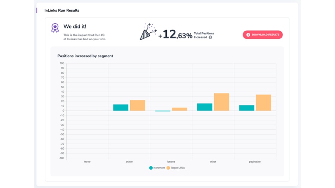Viewport: 335px width, 188px height.
Task: Click the InLinks Run Results heading
Action: [62, 11]
